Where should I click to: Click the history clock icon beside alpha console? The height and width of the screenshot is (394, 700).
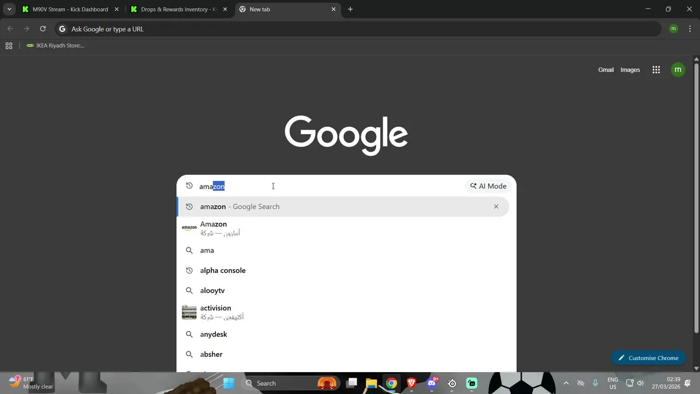tap(189, 270)
